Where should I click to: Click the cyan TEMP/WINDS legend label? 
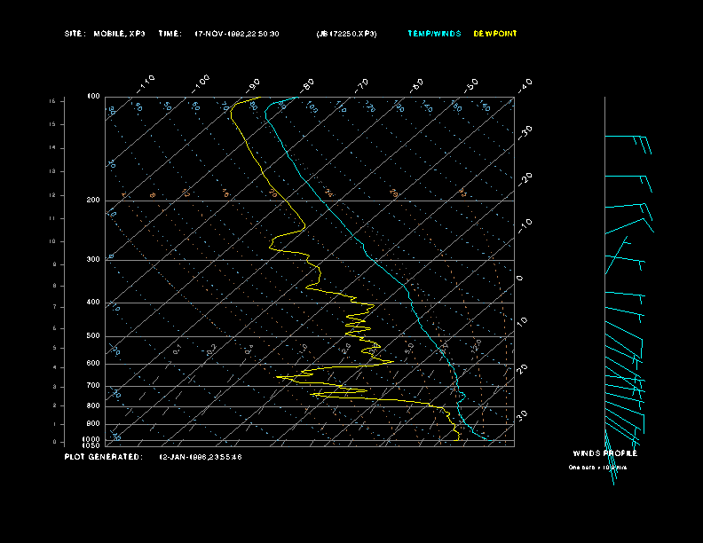434,34
